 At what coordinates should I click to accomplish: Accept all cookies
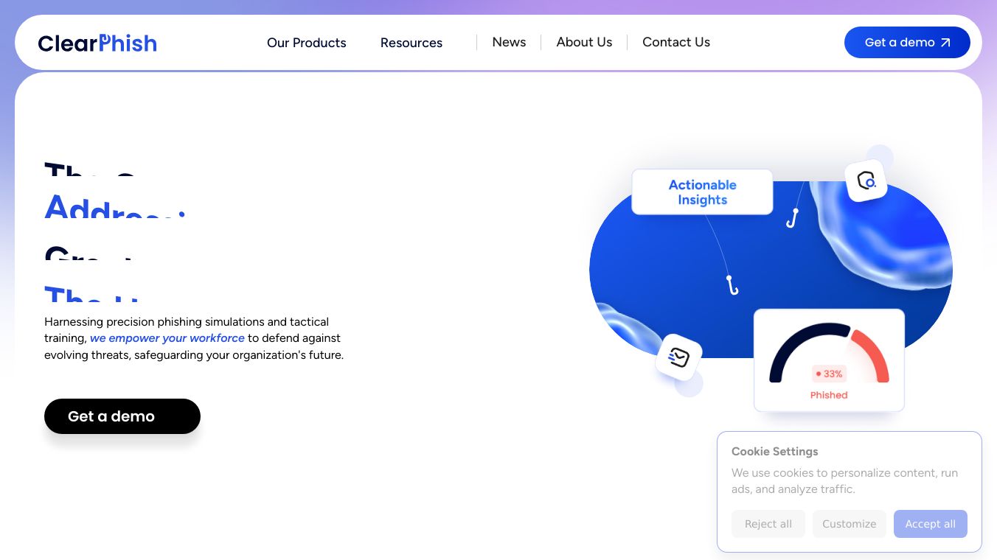931,524
